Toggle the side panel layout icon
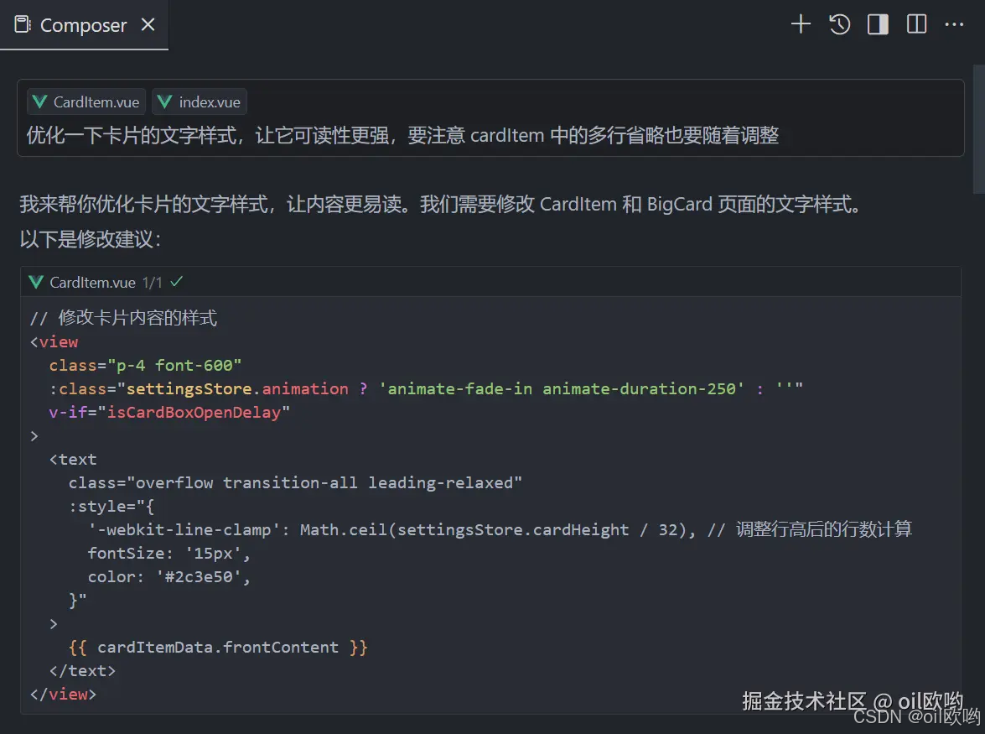The width and height of the screenshot is (985, 734). 878,24
